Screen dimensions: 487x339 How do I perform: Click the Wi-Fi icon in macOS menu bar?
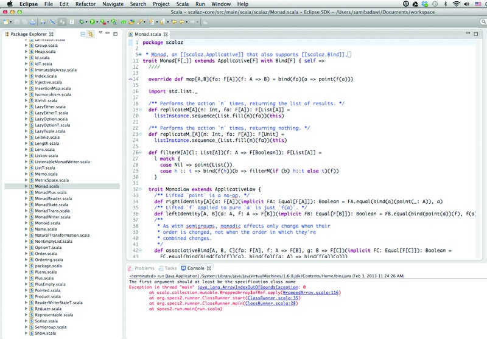[456, 4]
